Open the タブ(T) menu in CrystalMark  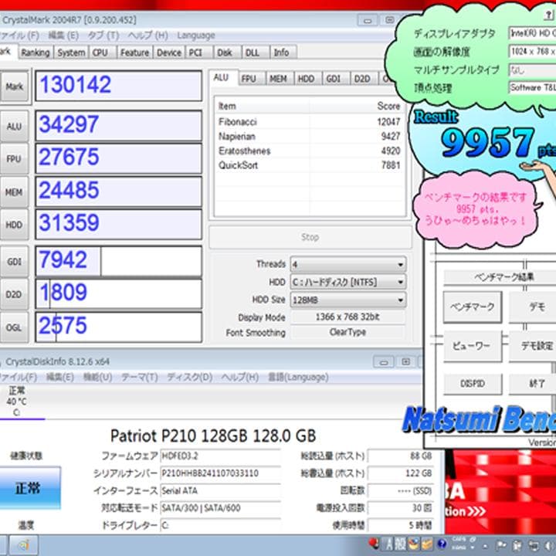click(x=103, y=35)
